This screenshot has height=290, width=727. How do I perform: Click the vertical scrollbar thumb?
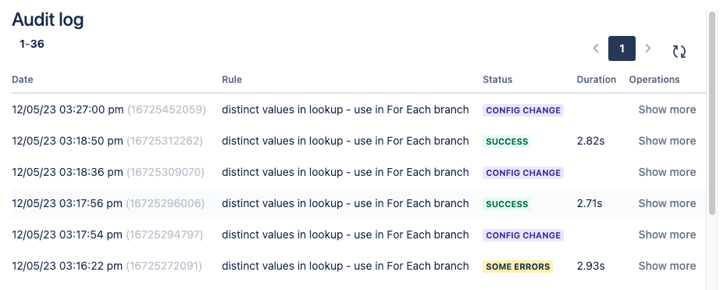(x=712, y=115)
